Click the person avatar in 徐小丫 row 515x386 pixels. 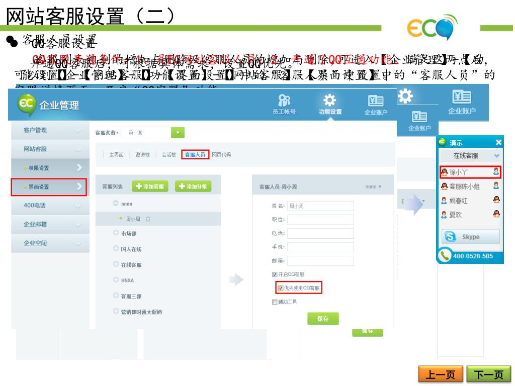(496, 171)
